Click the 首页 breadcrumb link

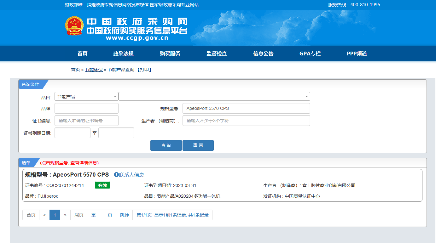[75, 70]
